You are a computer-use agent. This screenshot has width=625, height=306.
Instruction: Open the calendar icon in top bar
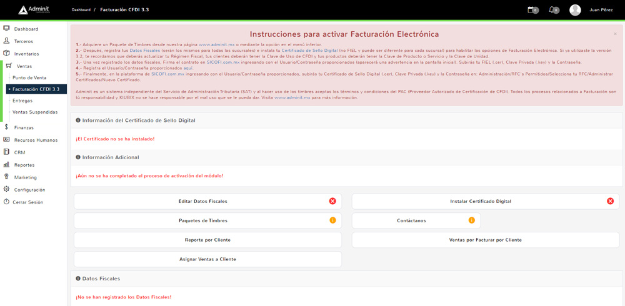tap(532, 10)
